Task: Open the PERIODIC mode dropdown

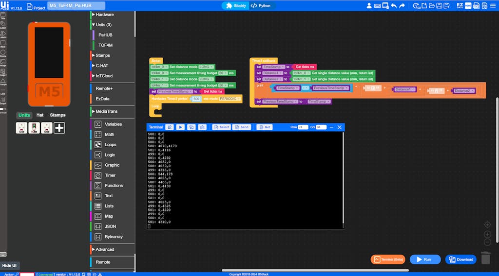Action: pyautogui.click(x=229, y=99)
